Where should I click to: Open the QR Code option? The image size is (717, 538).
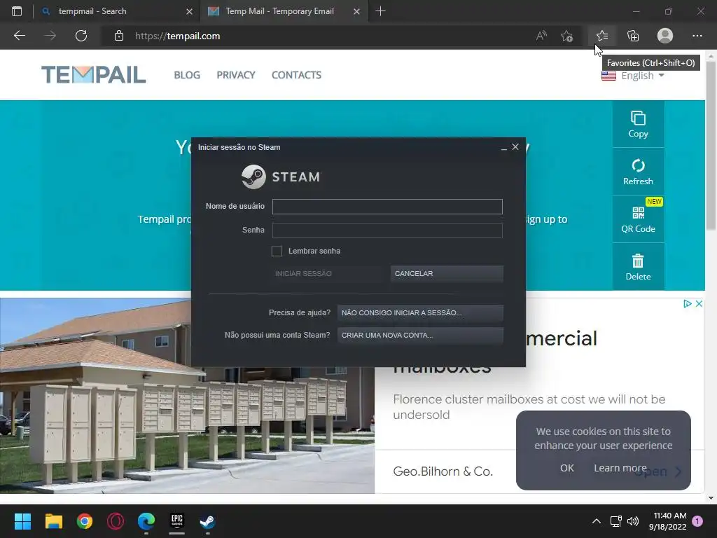[638, 219]
